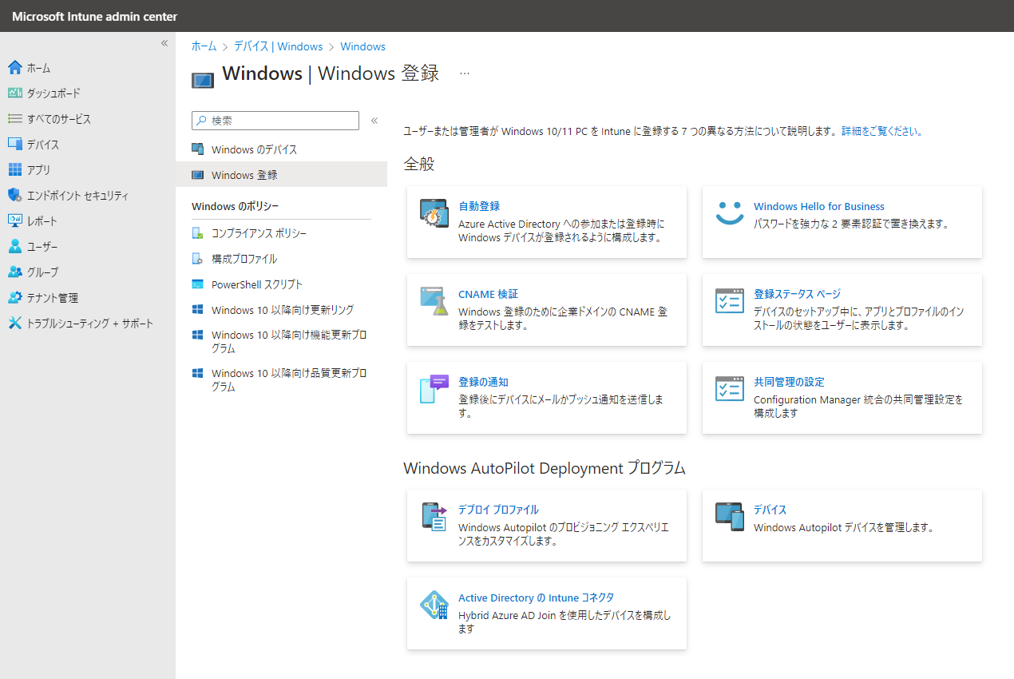The height and width of the screenshot is (679, 1014).
Task: Click the Windows のデバイス icon
Action: pos(198,149)
